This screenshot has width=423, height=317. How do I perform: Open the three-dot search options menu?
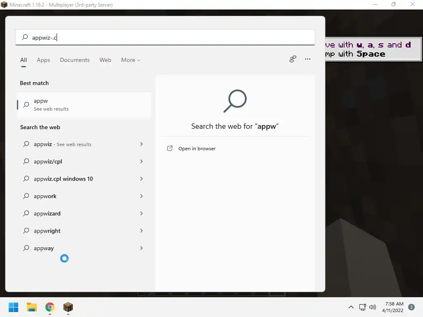point(307,59)
